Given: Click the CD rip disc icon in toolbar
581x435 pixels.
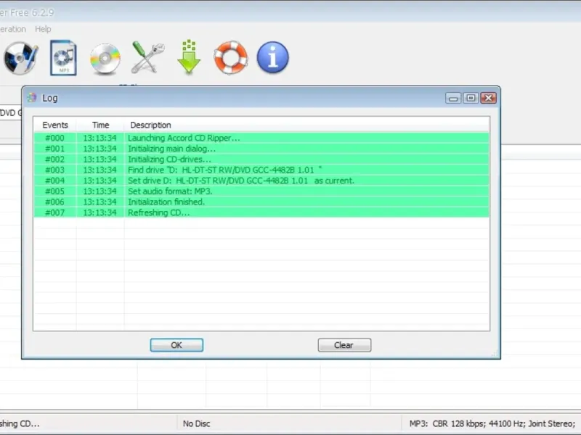Looking at the screenshot, I should tap(20, 58).
